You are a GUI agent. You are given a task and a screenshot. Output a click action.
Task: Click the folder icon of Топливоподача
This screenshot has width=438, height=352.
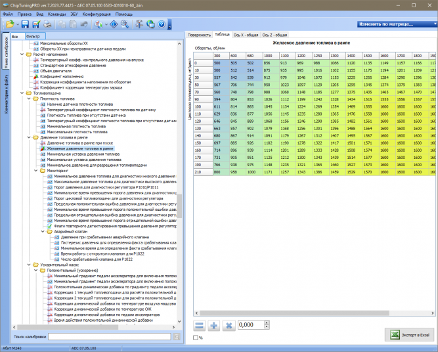click(x=29, y=93)
